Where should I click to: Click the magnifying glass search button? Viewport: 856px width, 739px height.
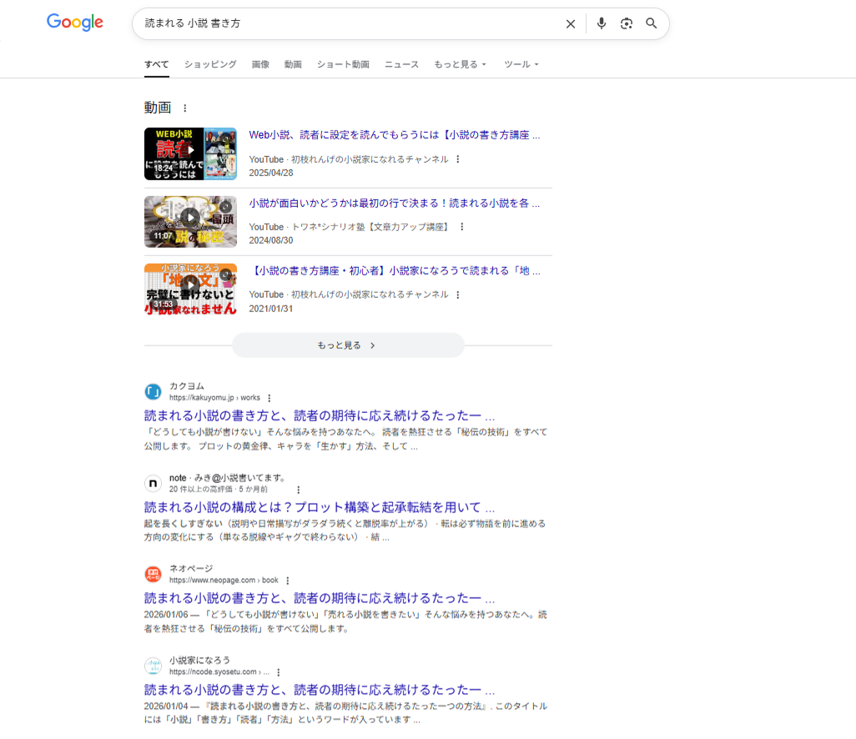652,24
